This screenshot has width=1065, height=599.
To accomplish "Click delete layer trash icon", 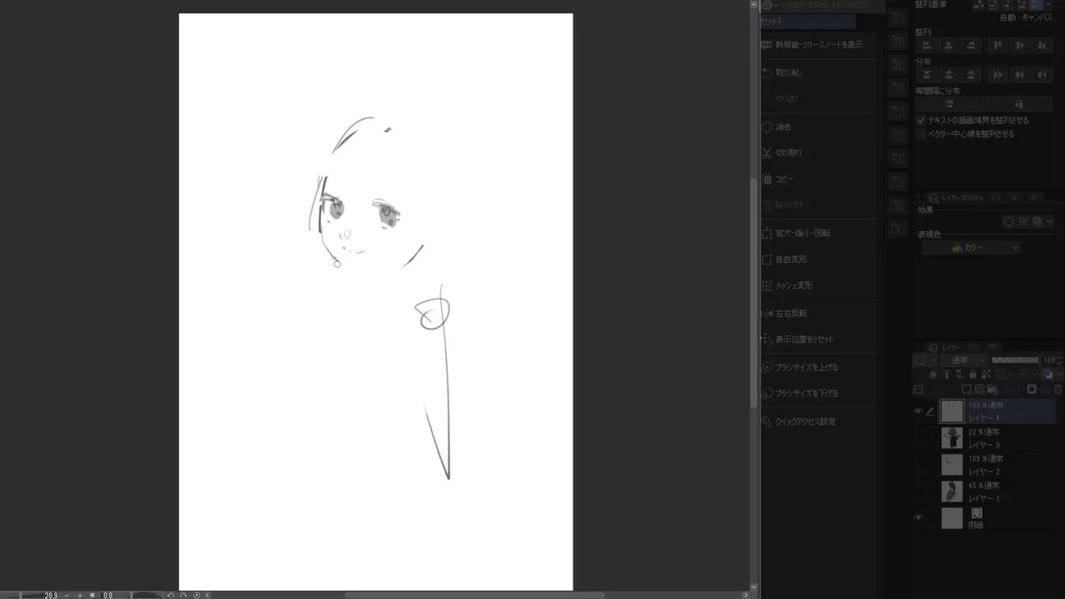I will coord(1058,389).
